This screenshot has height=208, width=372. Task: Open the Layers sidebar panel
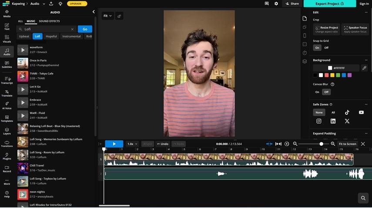coord(7,131)
